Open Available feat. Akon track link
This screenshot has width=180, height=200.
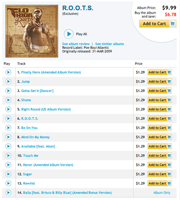point(38,146)
